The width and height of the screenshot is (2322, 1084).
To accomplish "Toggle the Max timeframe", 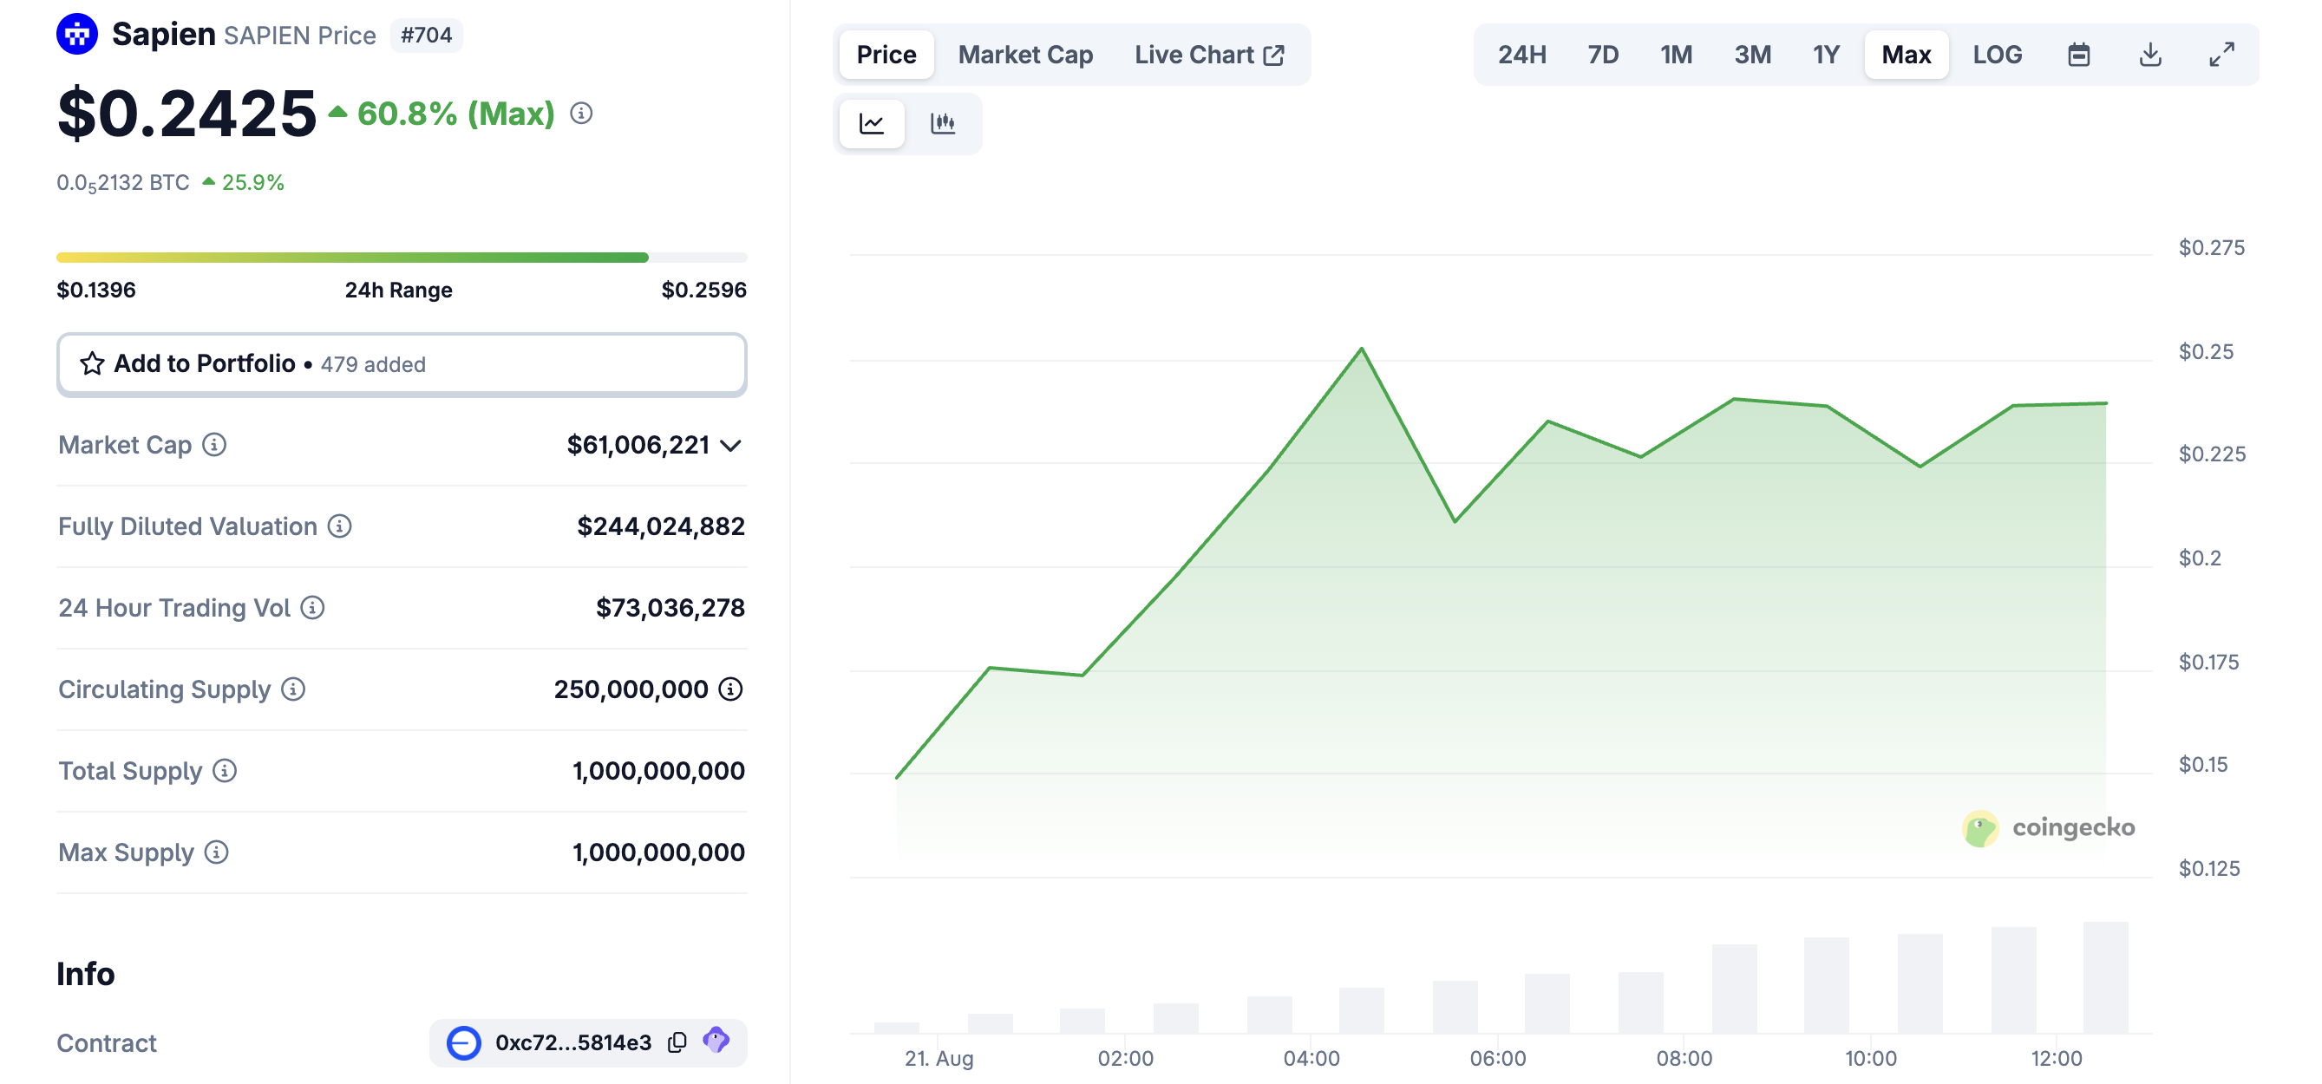I will pyautogui.click(x=1905, y=54).
